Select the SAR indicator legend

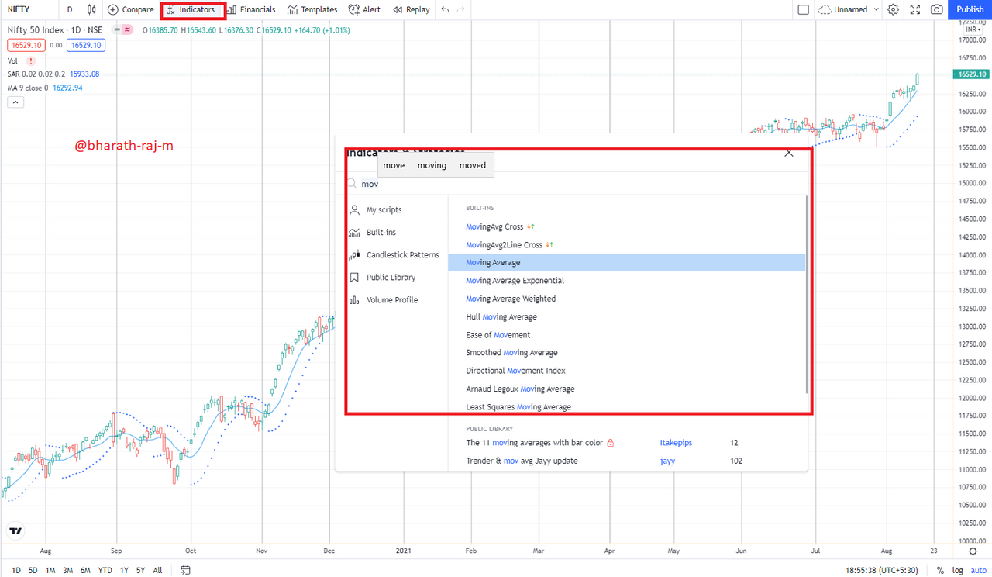[53, 74]
